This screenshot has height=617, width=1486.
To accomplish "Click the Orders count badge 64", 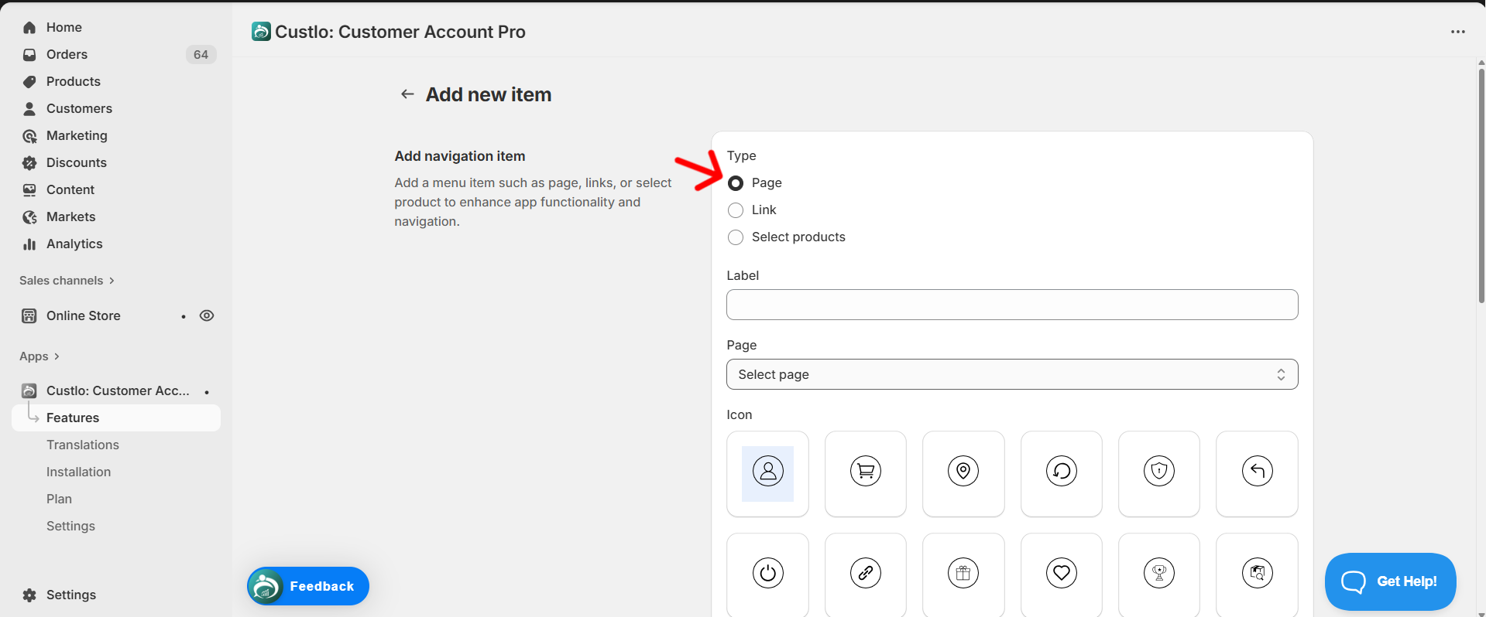I will 201,55.
